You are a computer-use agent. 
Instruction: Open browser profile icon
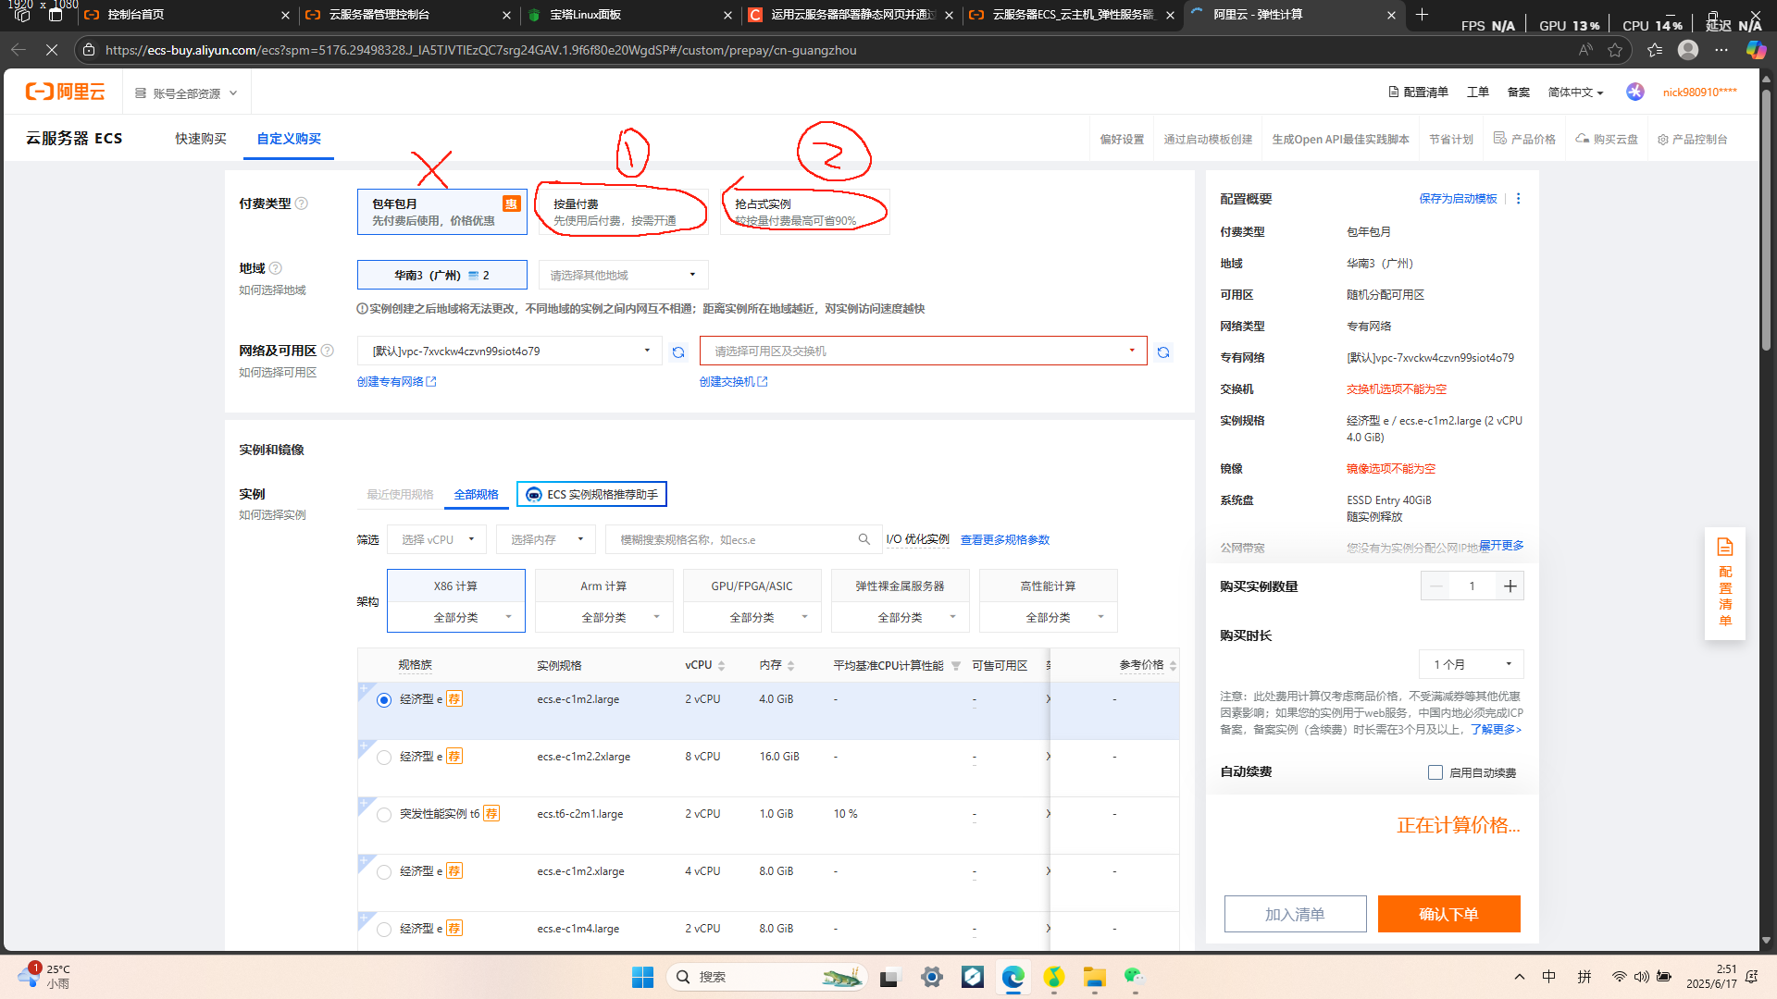(1688, 50)
